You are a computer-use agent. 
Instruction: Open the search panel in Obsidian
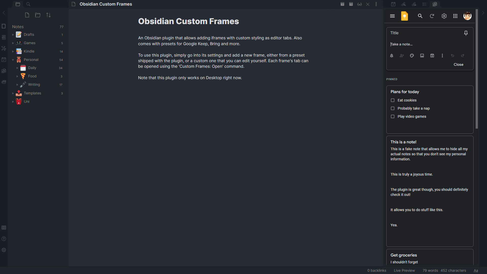(28, 4)
